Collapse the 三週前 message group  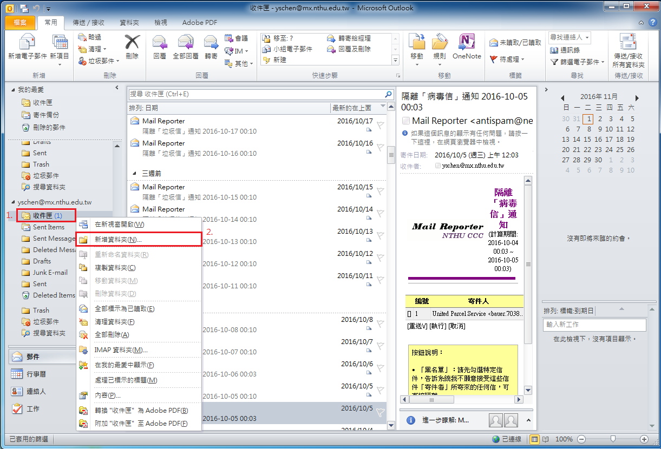pyautogui.click(x=135, y=174)
